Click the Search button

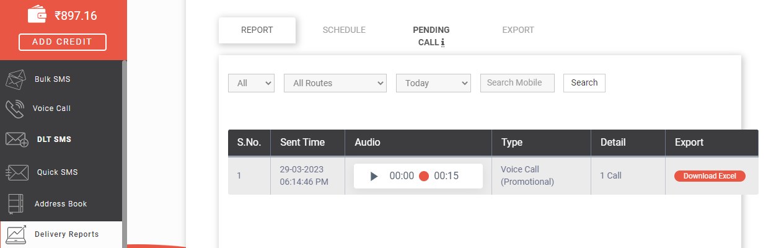point(584,83)
